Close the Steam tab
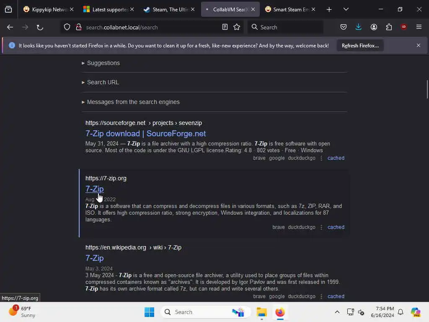Viewport: 429px width, 322px height. tap(193, 10)
